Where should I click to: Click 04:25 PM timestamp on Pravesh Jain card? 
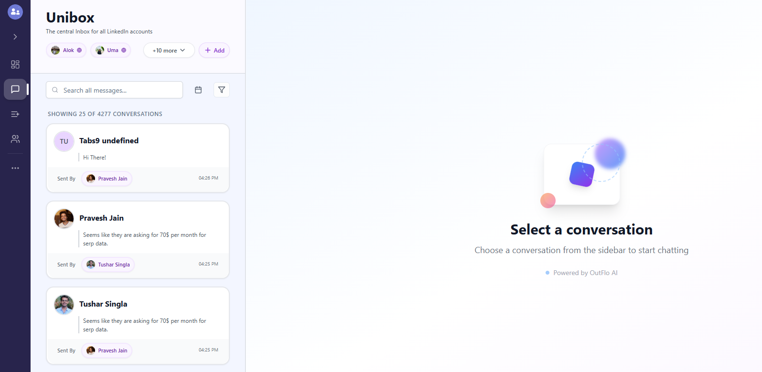[x=208, y=264]
